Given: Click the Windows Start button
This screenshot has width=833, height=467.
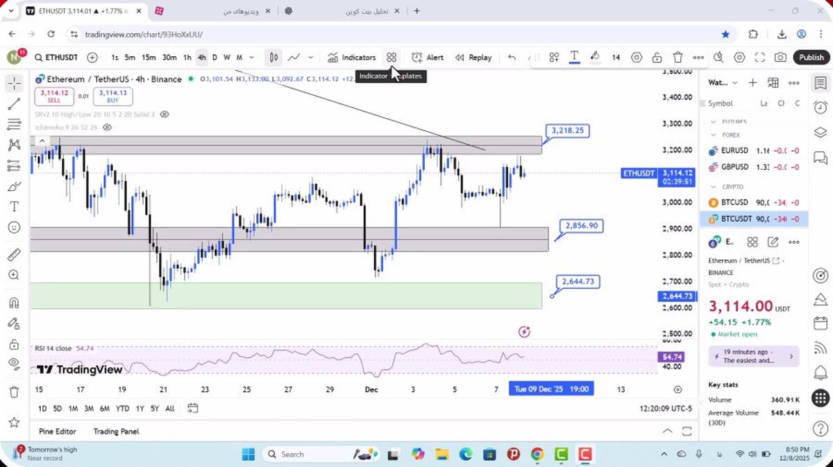Looking at the screenshot, I should (x=249, y=454).
